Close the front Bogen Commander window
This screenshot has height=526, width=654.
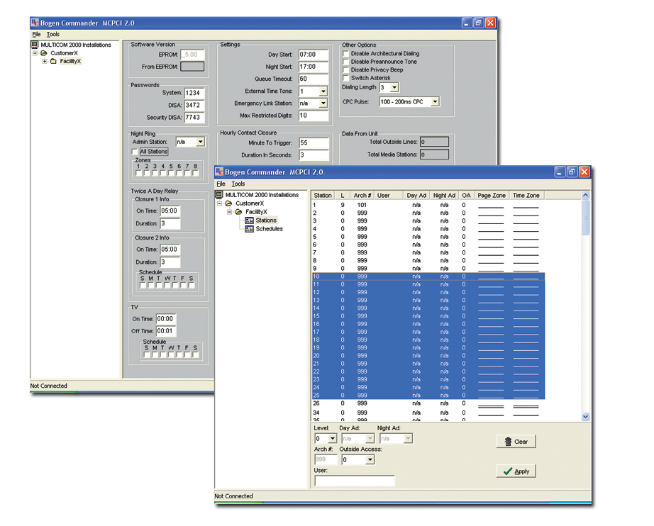point(584,172)
